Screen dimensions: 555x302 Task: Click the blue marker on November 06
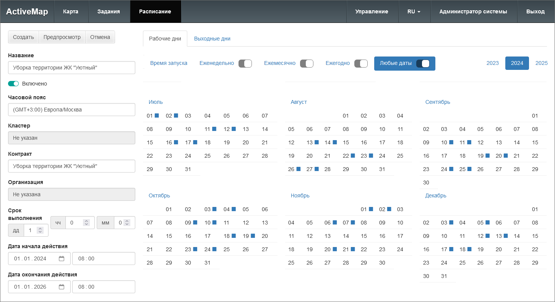coord(335,223)
